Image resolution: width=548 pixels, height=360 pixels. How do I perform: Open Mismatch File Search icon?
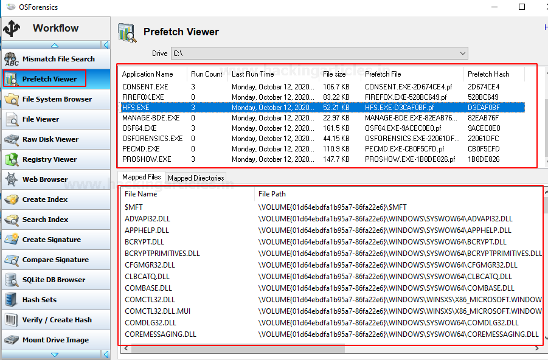pyautogui.click(x=12, y=59)
